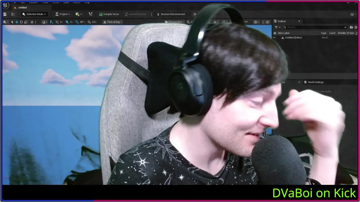Open the rotation snap 45° dropdown
360x202 pixels.
(x=82, y=22)
